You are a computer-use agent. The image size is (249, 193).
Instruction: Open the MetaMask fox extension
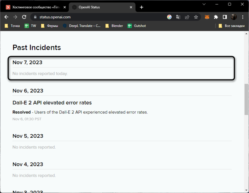click(x=207, y=17)
